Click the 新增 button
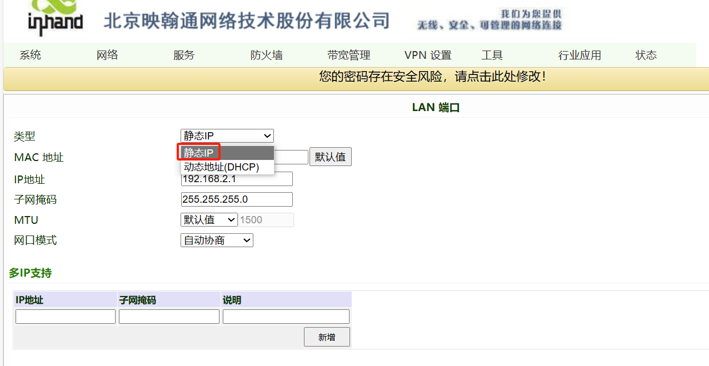709x366 pixels. pyautogui.click(x=327, y=337)
